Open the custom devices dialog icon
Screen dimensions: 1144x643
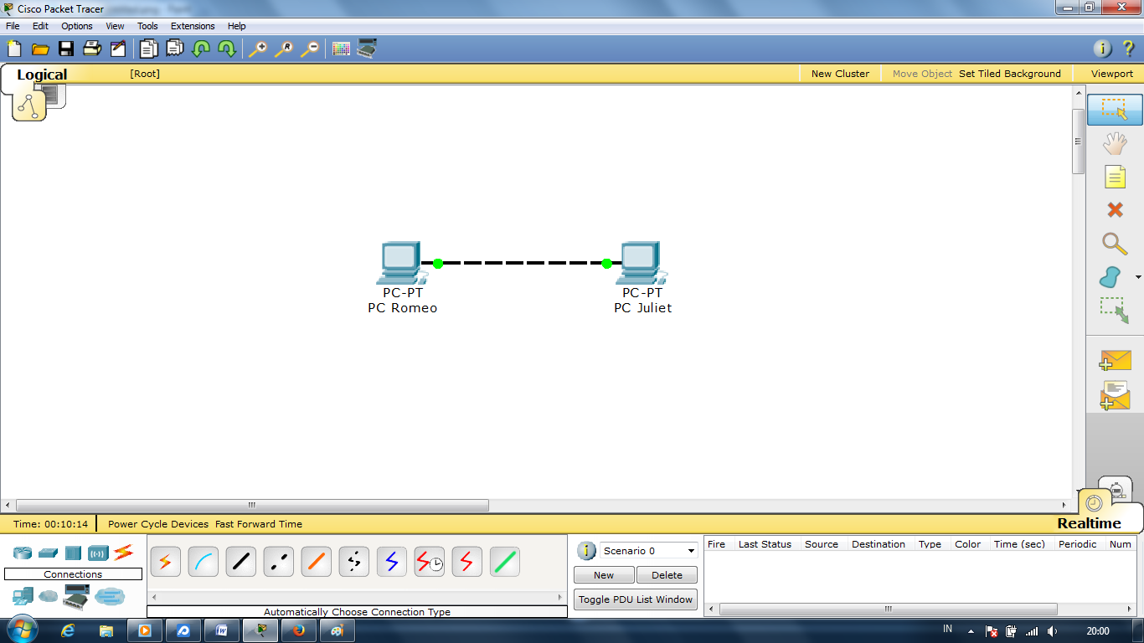pyautogui.click(x=367, y=49)
